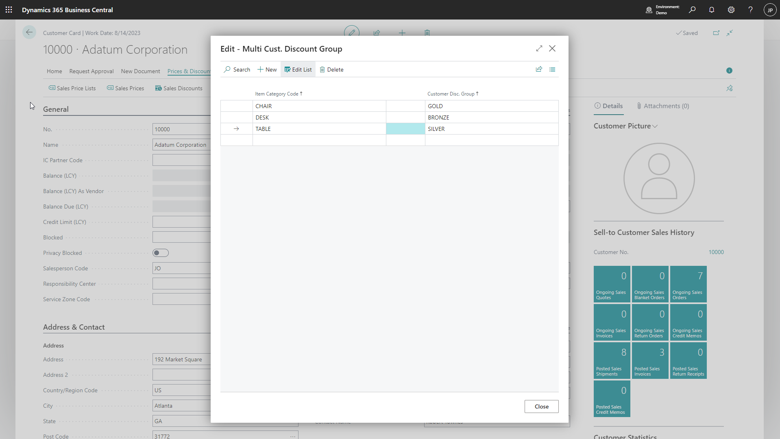The image size is (780, 439).
Task: Click the edit pencil on customer card
Action: 352,33
